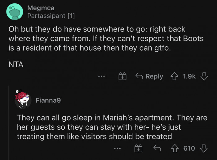Open more options on Megmca's comment
This screenshot has height=160, width=217.
101,76
